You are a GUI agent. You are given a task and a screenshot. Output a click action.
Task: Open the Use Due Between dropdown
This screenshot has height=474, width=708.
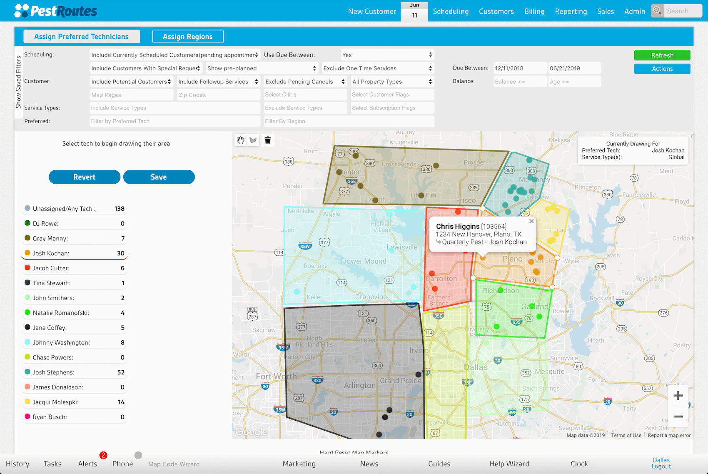387,55
